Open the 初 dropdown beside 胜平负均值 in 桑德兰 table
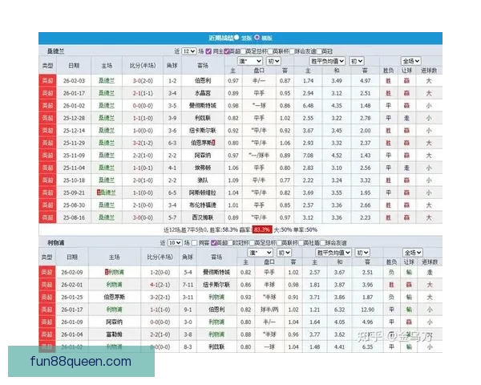The width and height of the screenshot is (481, 385). pyautogui.click(x=357, y=61)
